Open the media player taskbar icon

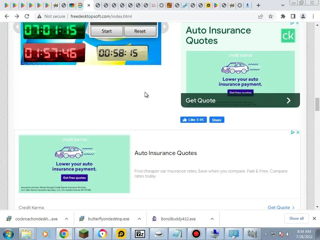45,234
